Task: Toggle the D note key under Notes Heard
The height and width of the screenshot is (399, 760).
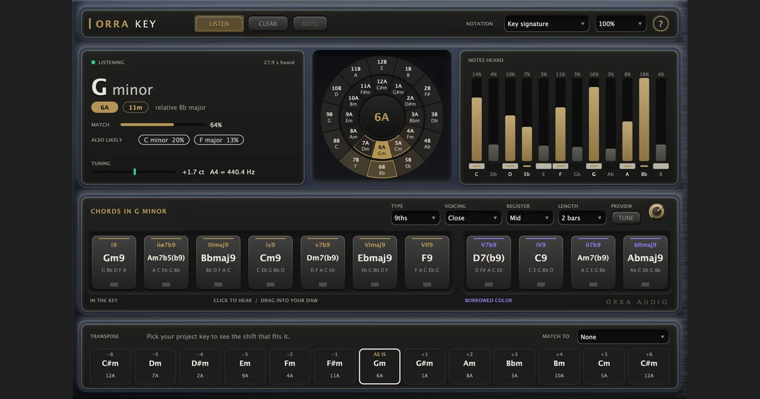Action: click(x=510, y=166)
